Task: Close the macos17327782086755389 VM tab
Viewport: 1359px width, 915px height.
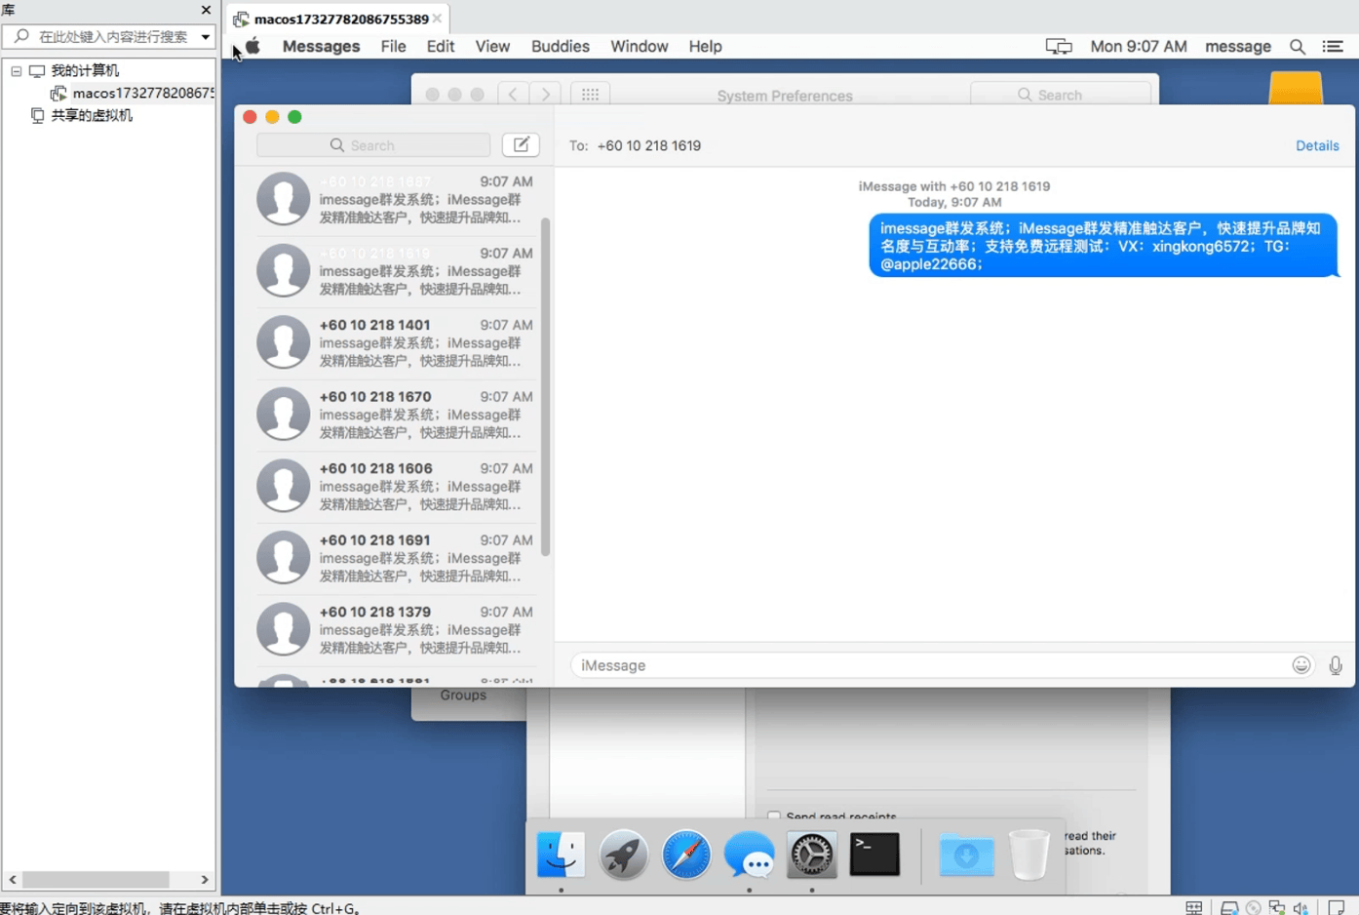Action: click(x=437, y=19)
